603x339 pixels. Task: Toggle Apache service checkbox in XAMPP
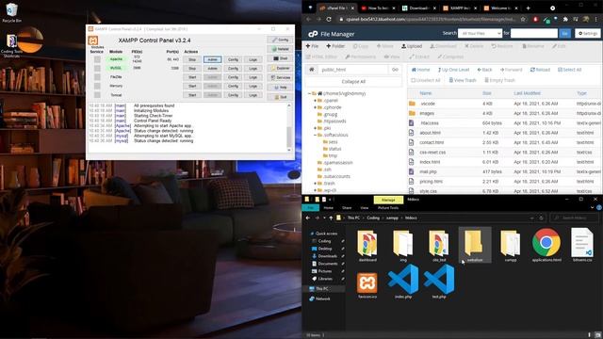pos(97,59)
